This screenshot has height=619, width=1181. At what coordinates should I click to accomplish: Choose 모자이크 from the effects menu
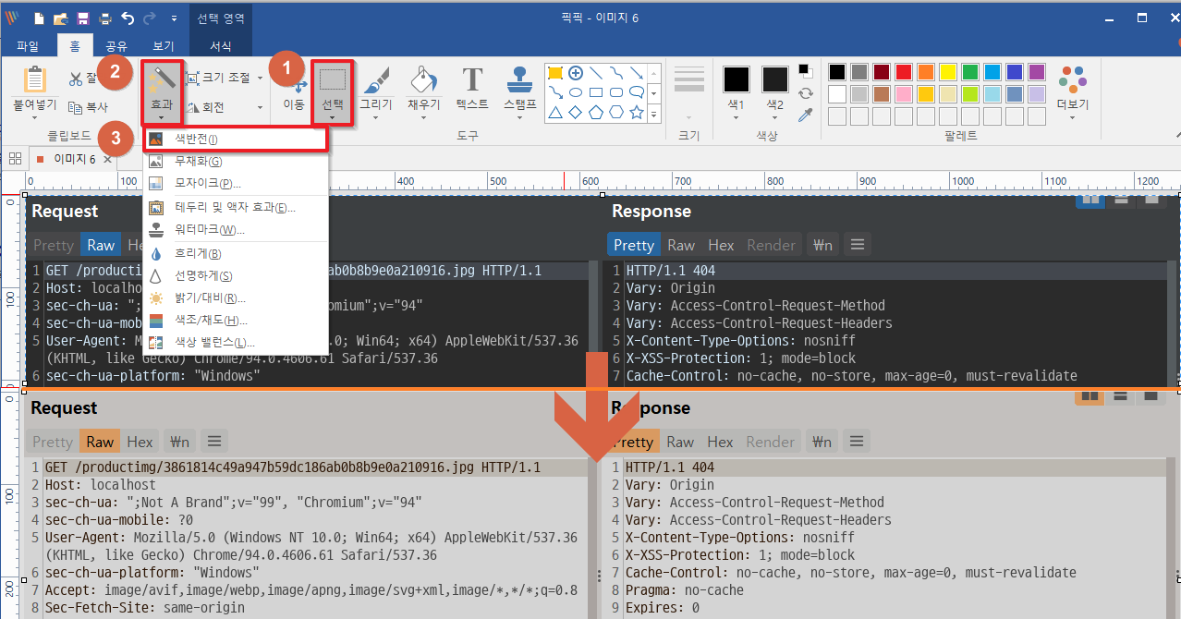[x=208, y=184]
